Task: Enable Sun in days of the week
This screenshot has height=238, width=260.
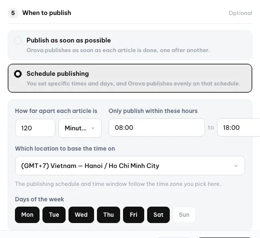Action: pos(184,215)
